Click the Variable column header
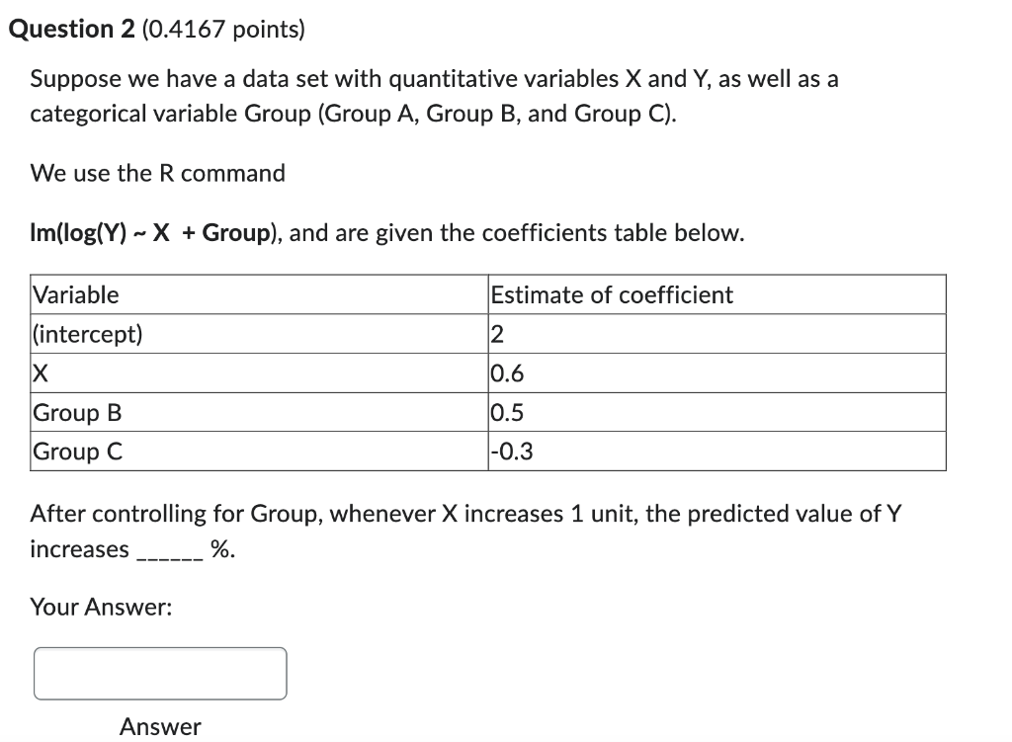Image resolution: width=1012 pixels, height=742 pixels. (x=74, y=294)
